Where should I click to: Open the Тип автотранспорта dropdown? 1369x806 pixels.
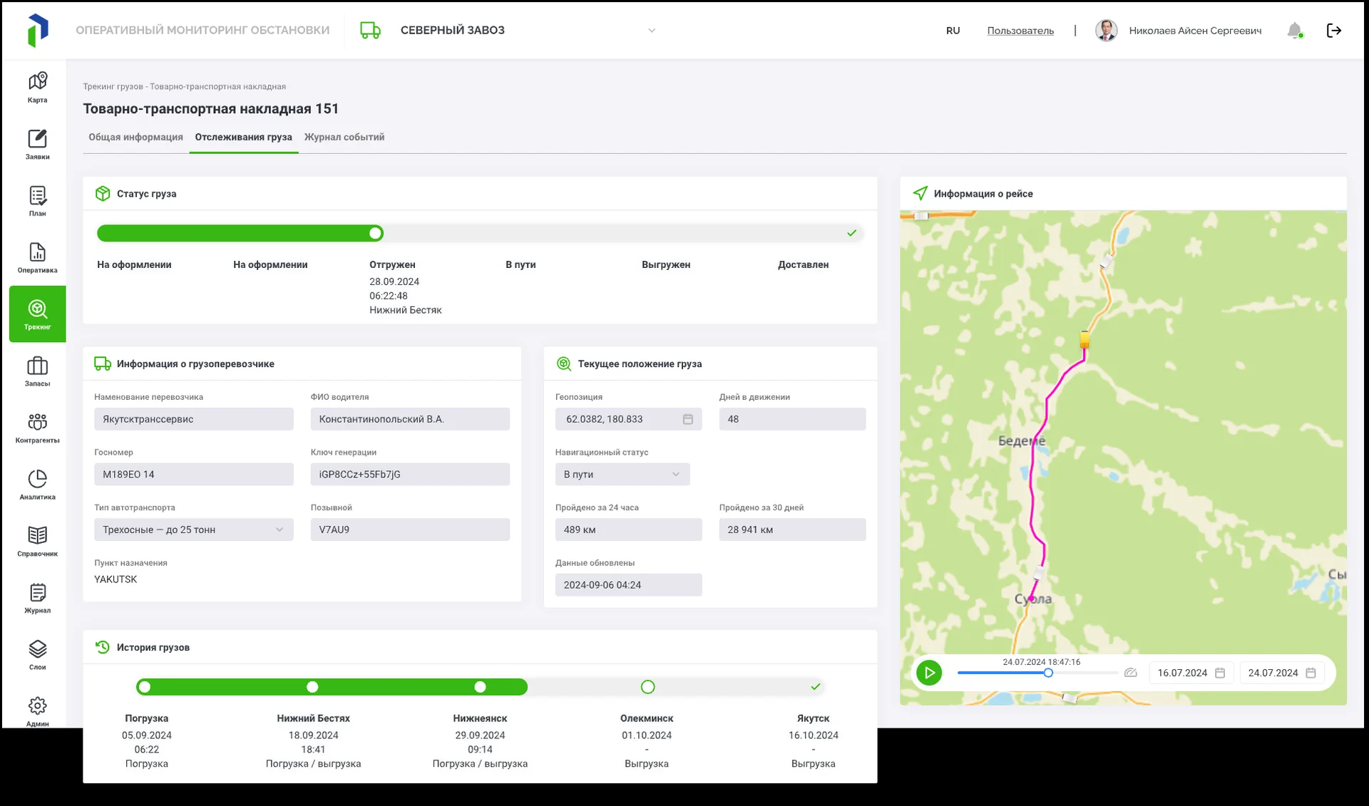click(x=194, y=529)
